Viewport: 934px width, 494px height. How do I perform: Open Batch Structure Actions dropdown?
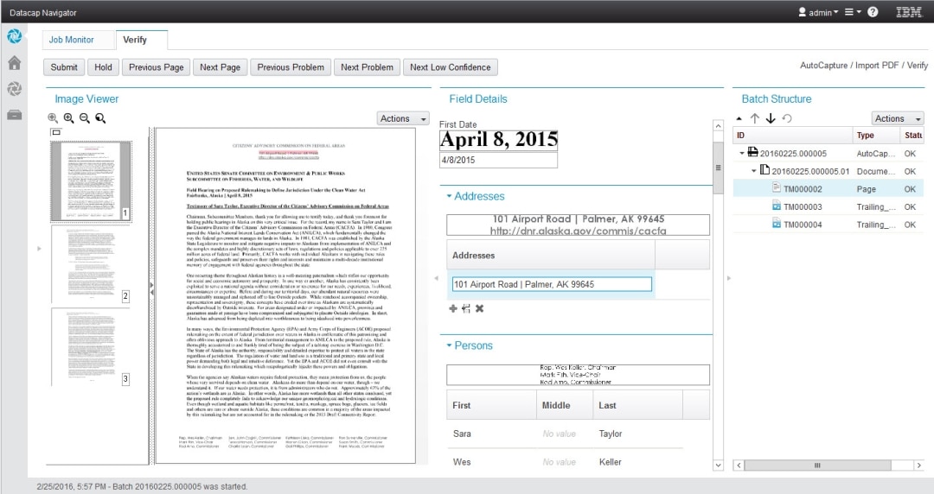(x=897, y=118)
